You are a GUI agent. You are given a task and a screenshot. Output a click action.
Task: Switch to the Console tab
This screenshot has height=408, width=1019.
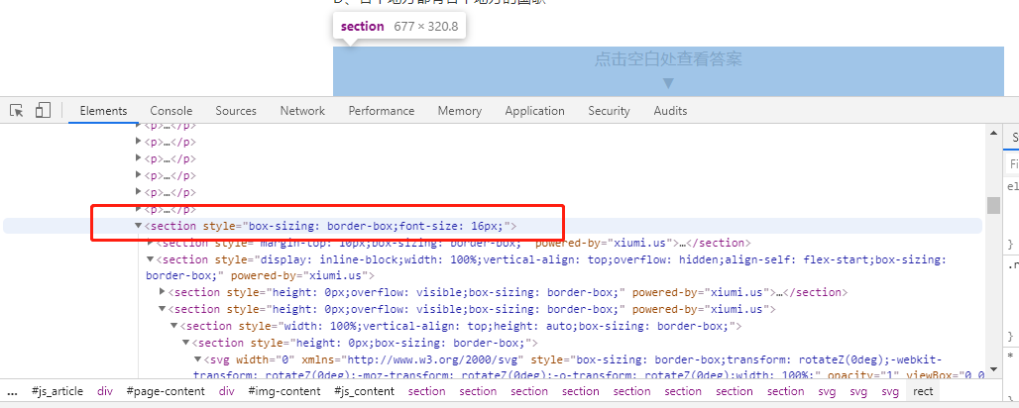171,111
